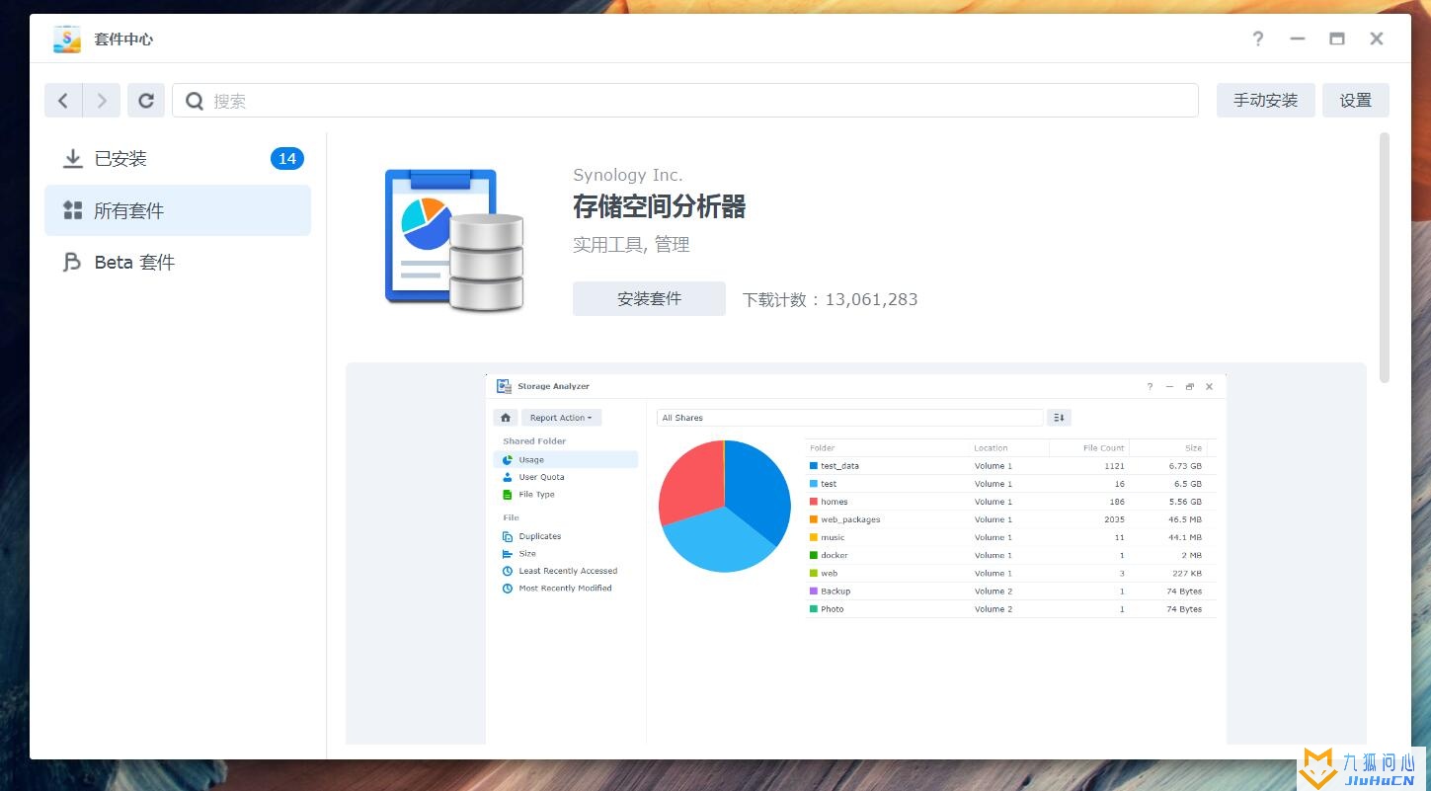The width and height of the screenshot is (1431, 791).
Task: Open help with the question mark icon
Action: coord(1257,39)
